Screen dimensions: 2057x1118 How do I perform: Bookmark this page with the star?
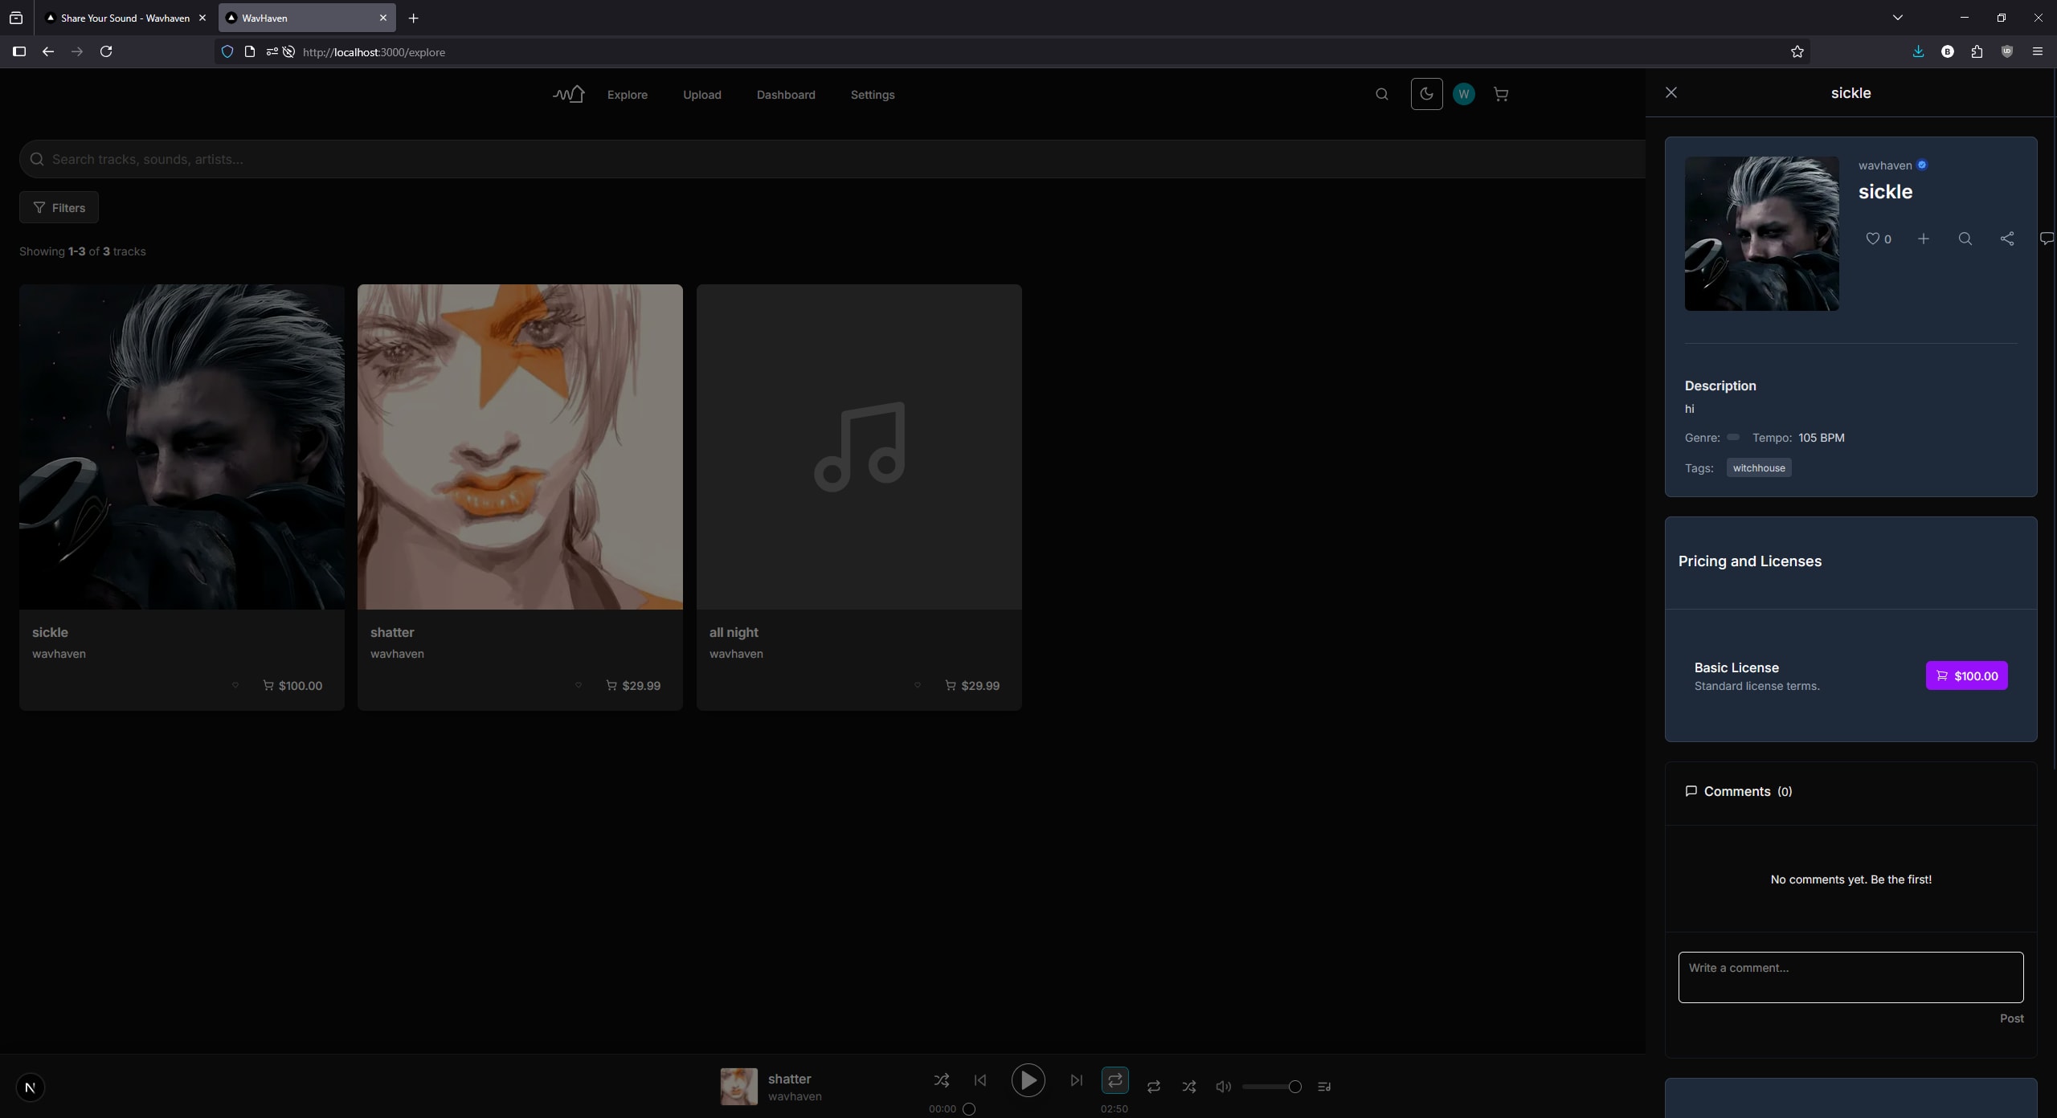1797,51
